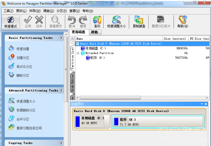This screenshot has width=211, height=146.
Task: Minimize the Paragon Partition Manager window
Action: pyautogui.click(x=188, y=3)
